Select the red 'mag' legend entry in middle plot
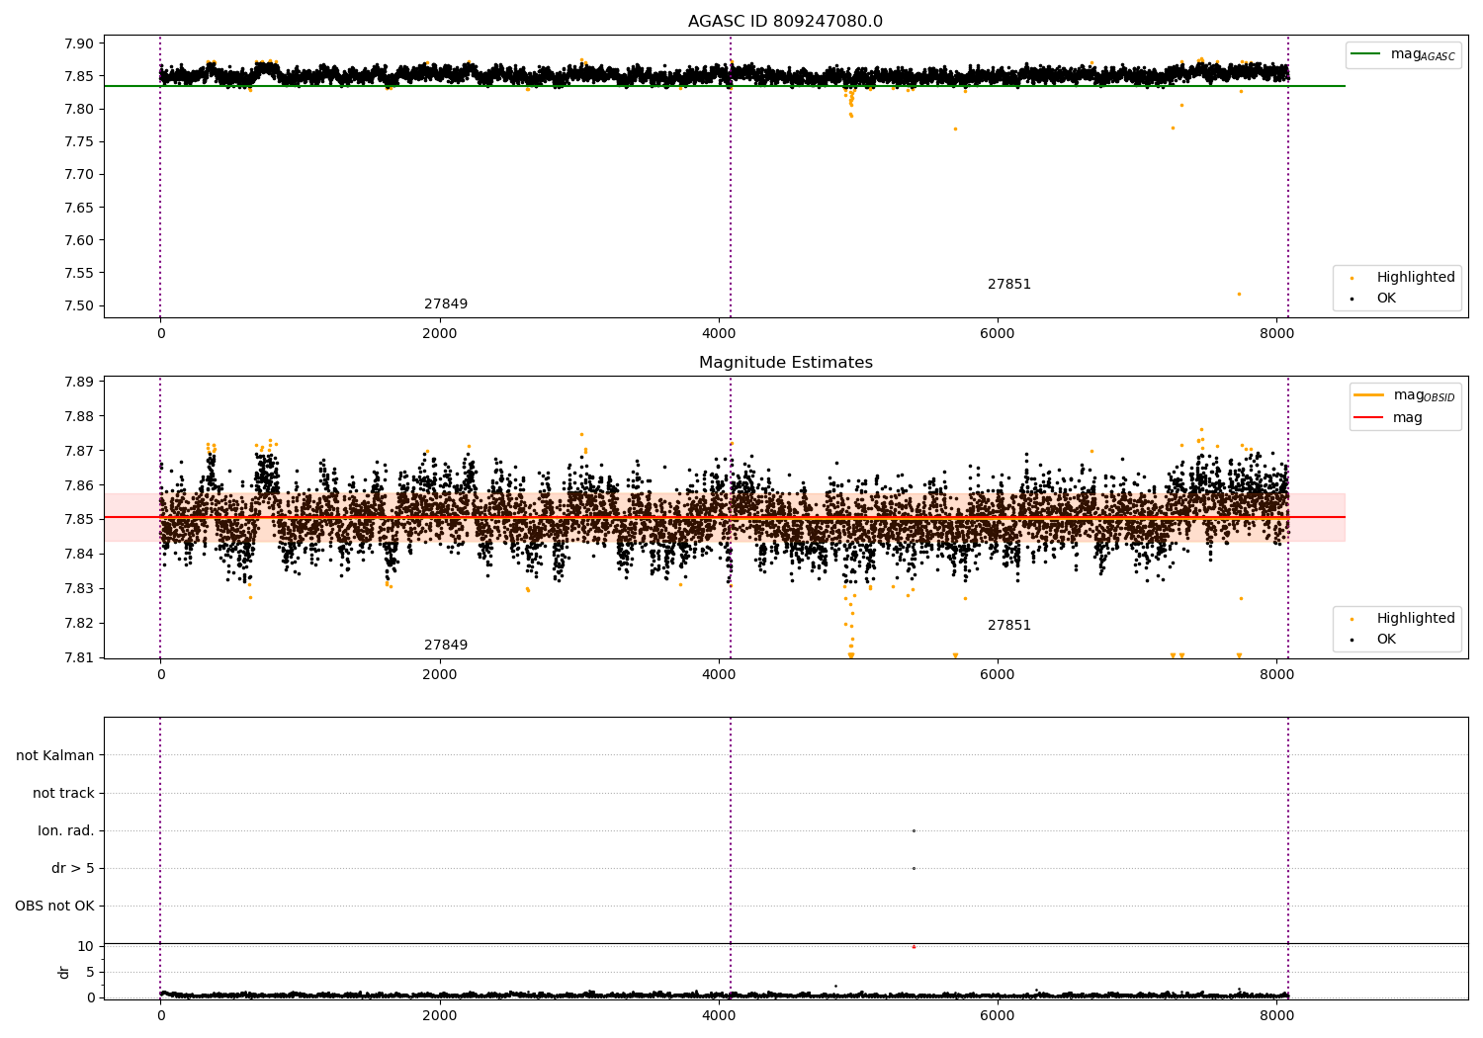The width and height of the screenshot is (1483, 1038). (1388, 418)
